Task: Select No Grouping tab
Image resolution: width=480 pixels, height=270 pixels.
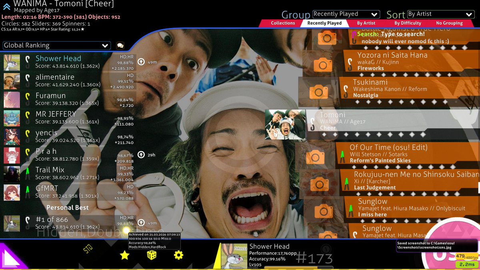Action: tap(450, 23)
